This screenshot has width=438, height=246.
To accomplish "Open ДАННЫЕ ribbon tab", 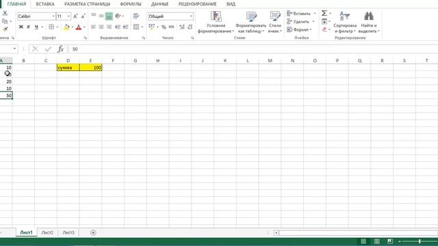I will pyautogui.click(x=159, y=4).
